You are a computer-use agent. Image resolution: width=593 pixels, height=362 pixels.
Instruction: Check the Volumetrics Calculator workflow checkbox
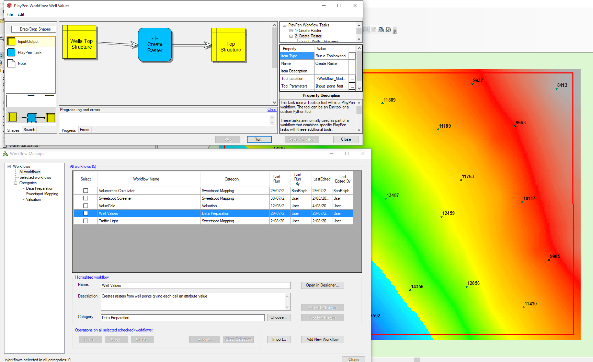point(85,191)
